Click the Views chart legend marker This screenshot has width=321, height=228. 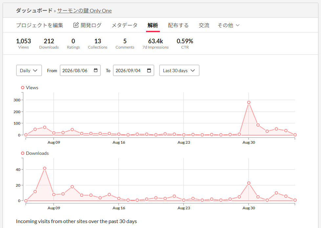23,88
